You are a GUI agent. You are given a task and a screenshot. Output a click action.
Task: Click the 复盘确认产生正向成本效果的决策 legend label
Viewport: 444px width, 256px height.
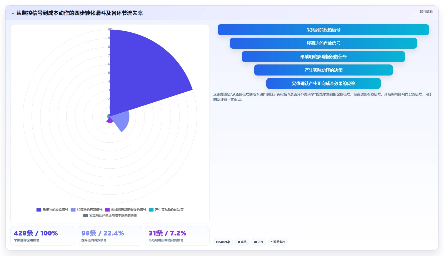click(x=113, y=215)
